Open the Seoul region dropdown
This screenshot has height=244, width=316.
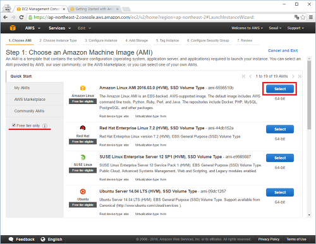275,28
